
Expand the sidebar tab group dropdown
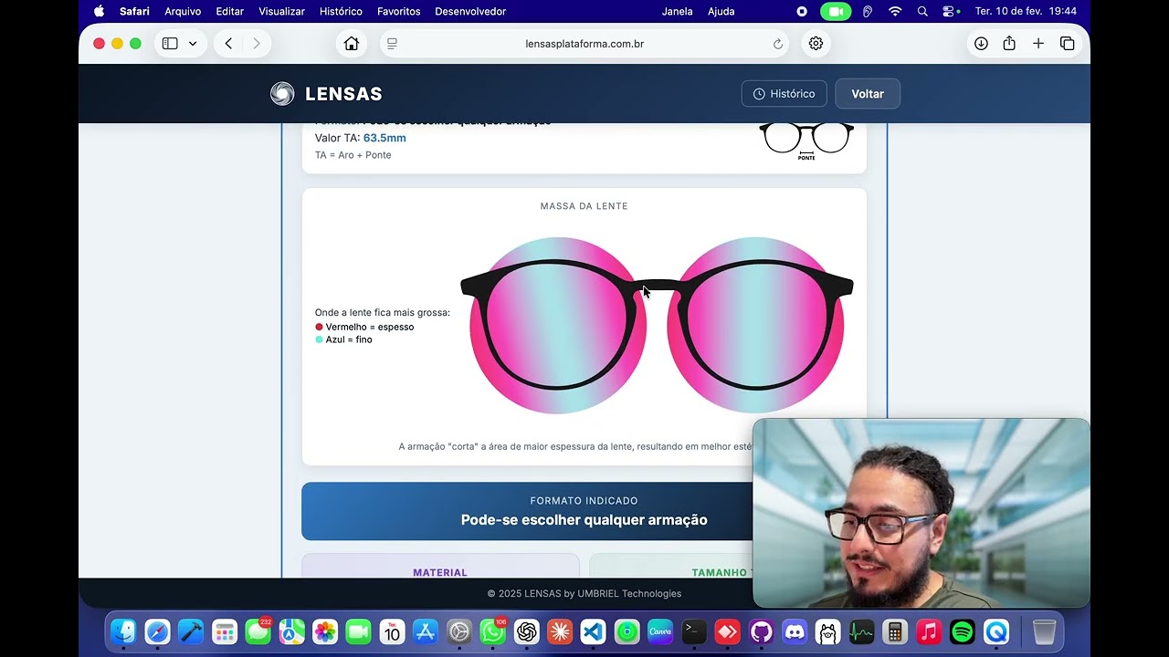[x=193, y=44]
